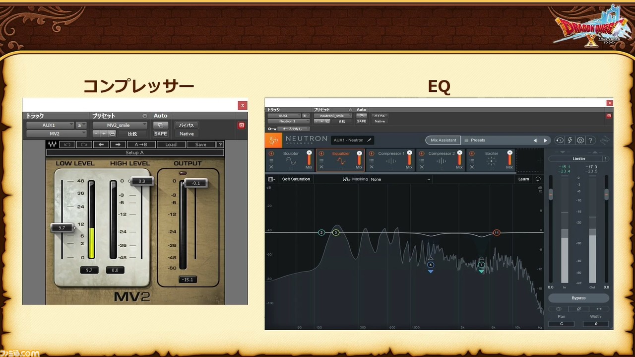Click Learn button in Equalizer
The image size is (635, 357).
coord(524,179)
